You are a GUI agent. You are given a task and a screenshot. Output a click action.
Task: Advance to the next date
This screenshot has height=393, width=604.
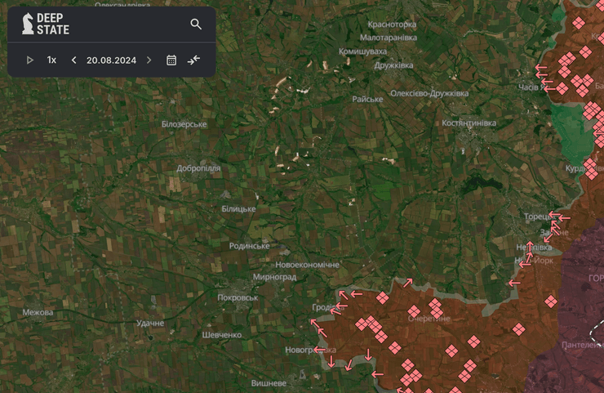tap(149, 60)
